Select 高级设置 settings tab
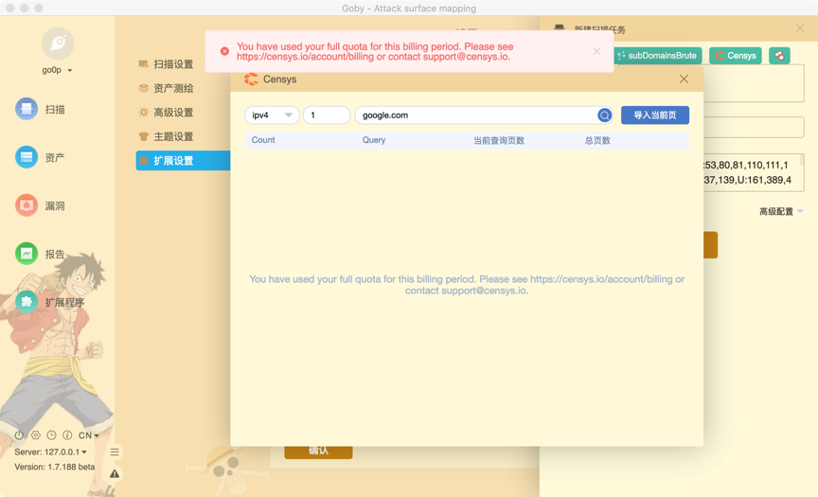Screen dimensions: 818x497 167,112
